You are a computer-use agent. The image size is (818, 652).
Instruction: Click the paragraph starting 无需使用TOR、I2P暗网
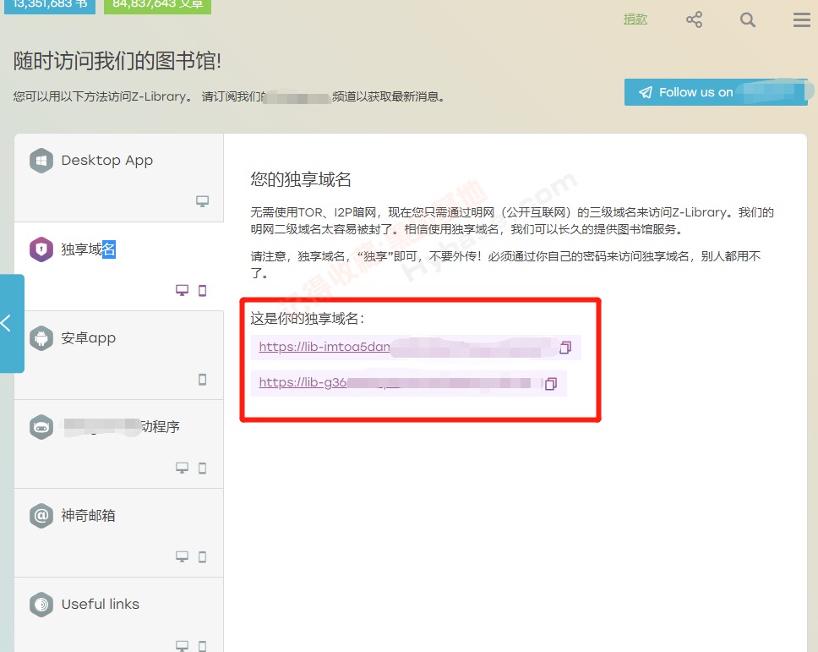pyautogui.click(x=512, y=221)
